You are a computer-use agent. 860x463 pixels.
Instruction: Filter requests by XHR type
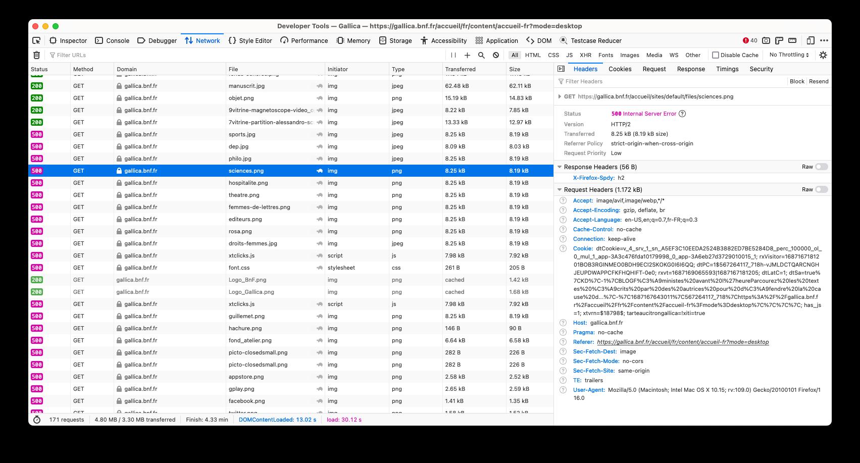pos(585,55)
